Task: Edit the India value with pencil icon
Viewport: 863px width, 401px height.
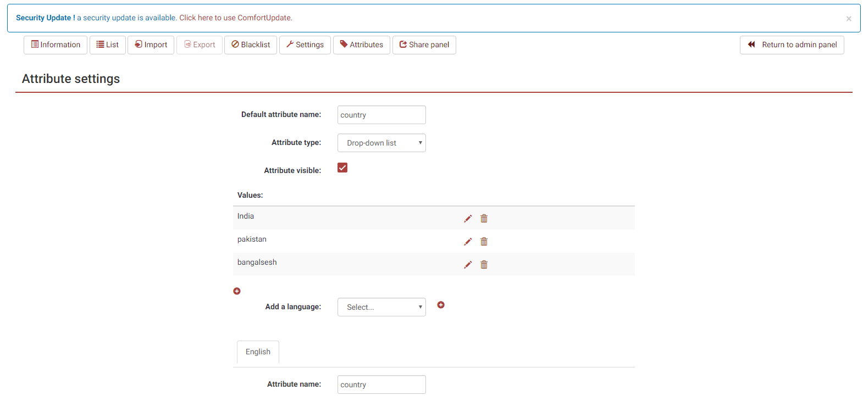Action: [x=468, y=219]
